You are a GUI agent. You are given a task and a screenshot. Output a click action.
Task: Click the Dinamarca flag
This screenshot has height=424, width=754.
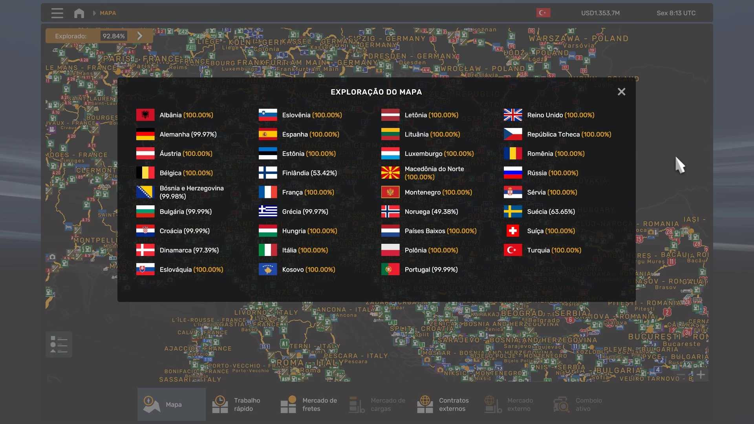tap(145, 250)
